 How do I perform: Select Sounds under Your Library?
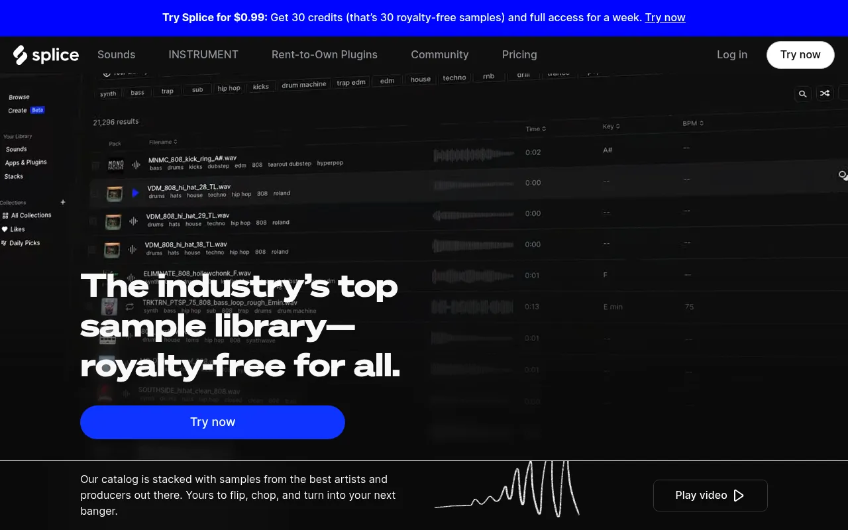[17, 150]
